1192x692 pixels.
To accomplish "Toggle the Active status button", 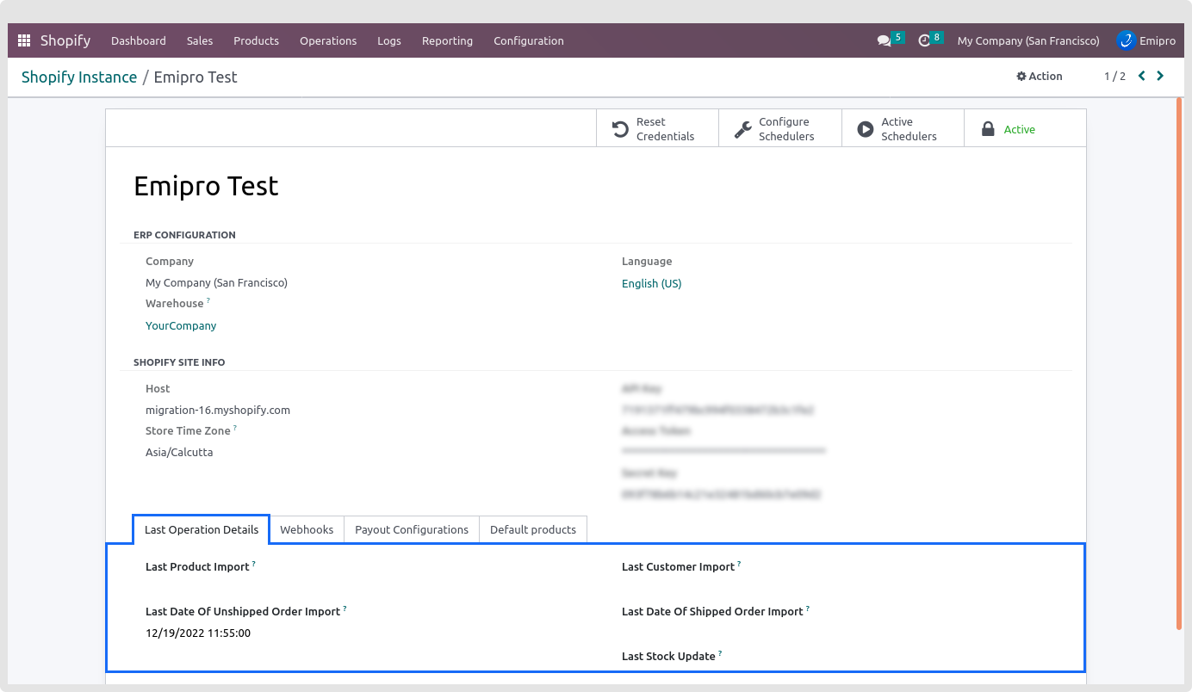I will tap(1024, 129).
